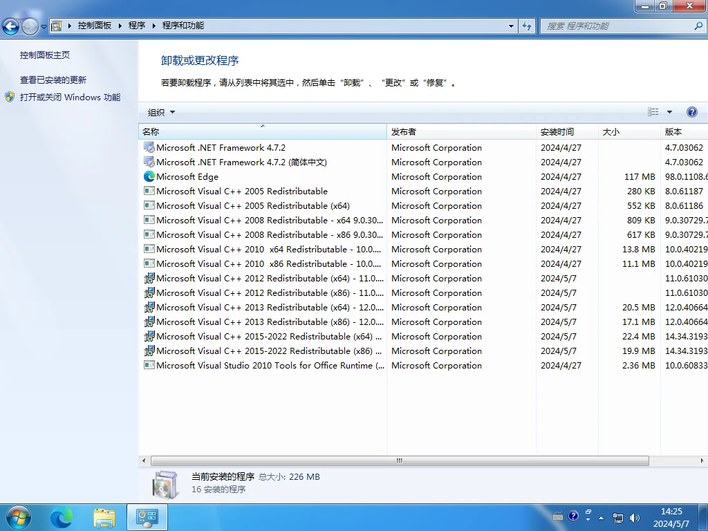Click the Control Panel taskbar button
Image resolution: width=708 pixels, height=531 pixels.
click(147, 517)
